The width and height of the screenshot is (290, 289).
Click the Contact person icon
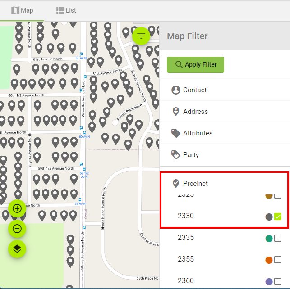(176, 90)
